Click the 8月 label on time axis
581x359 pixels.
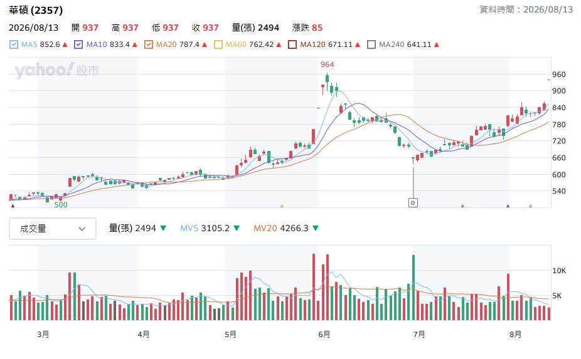coord(515,334)
